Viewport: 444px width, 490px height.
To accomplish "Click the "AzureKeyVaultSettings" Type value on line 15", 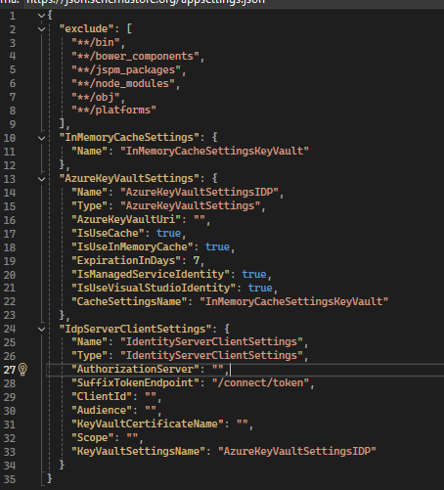I will pyautogui.click(x=190, y=205).
